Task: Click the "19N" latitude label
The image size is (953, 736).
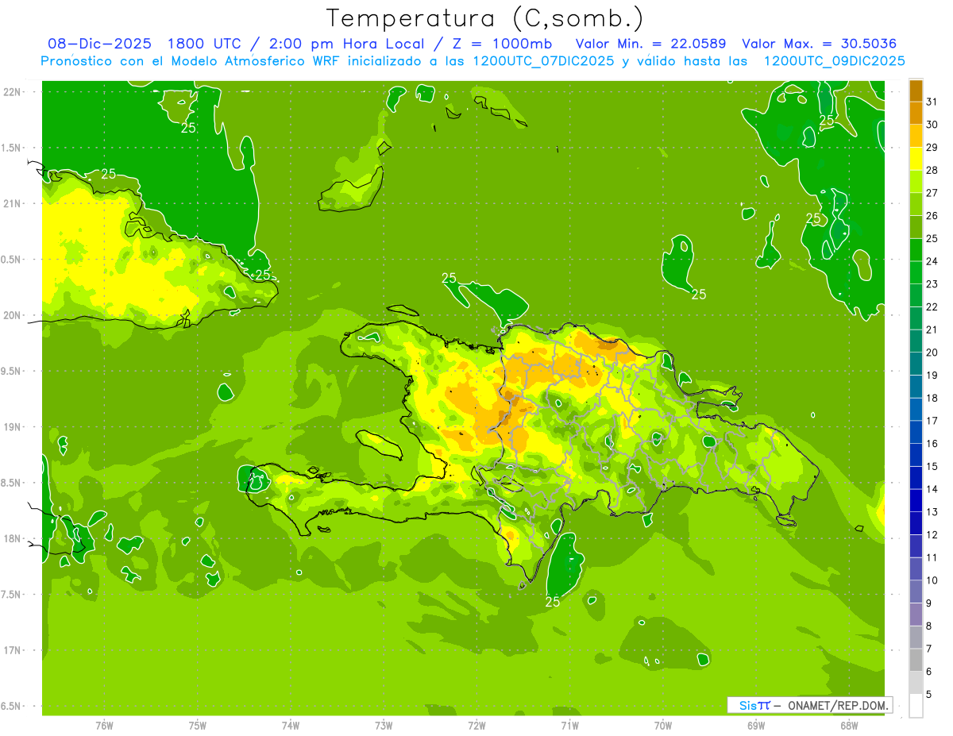Action: click(13, 427)
